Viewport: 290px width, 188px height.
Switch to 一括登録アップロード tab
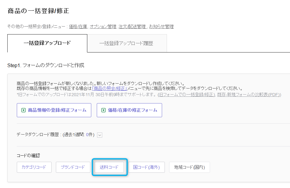(47, 43)
